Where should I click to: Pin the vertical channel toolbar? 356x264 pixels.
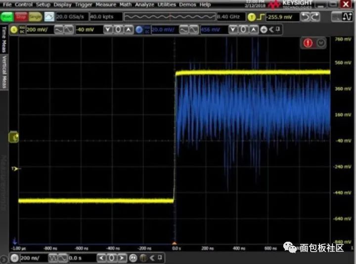point(278,29)
